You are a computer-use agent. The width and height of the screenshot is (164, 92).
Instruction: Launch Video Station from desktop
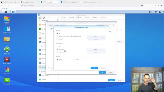click(7, 61)
